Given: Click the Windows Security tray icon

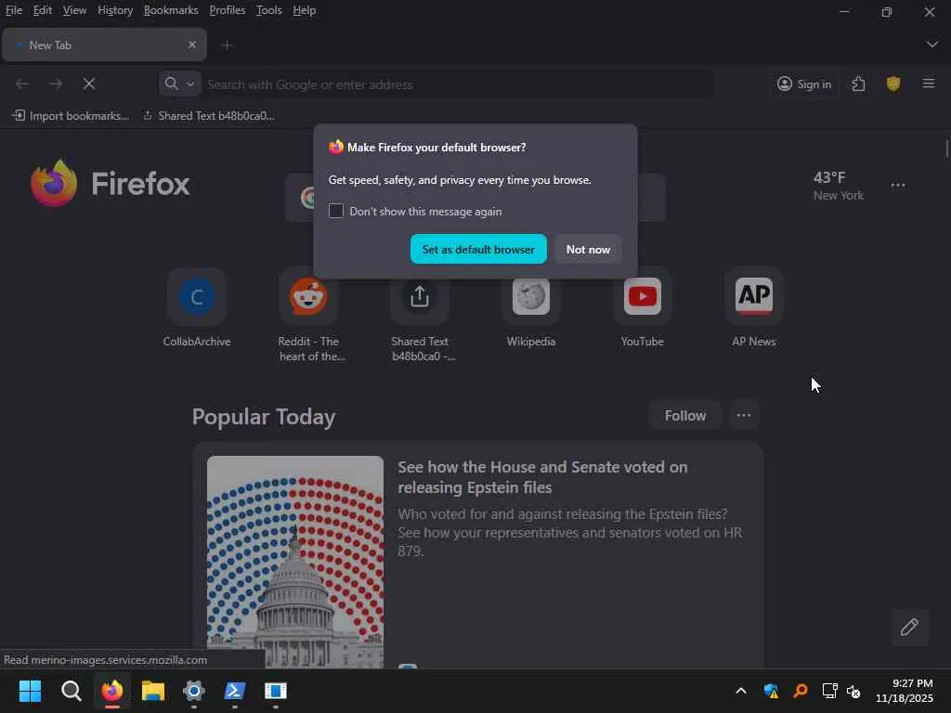Looking at the screenshot, I should tap(771, 691).
